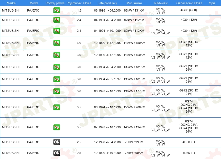
Task: Select the 12.1990 -> 04.2000 production years cell
Action: [107, 142]
